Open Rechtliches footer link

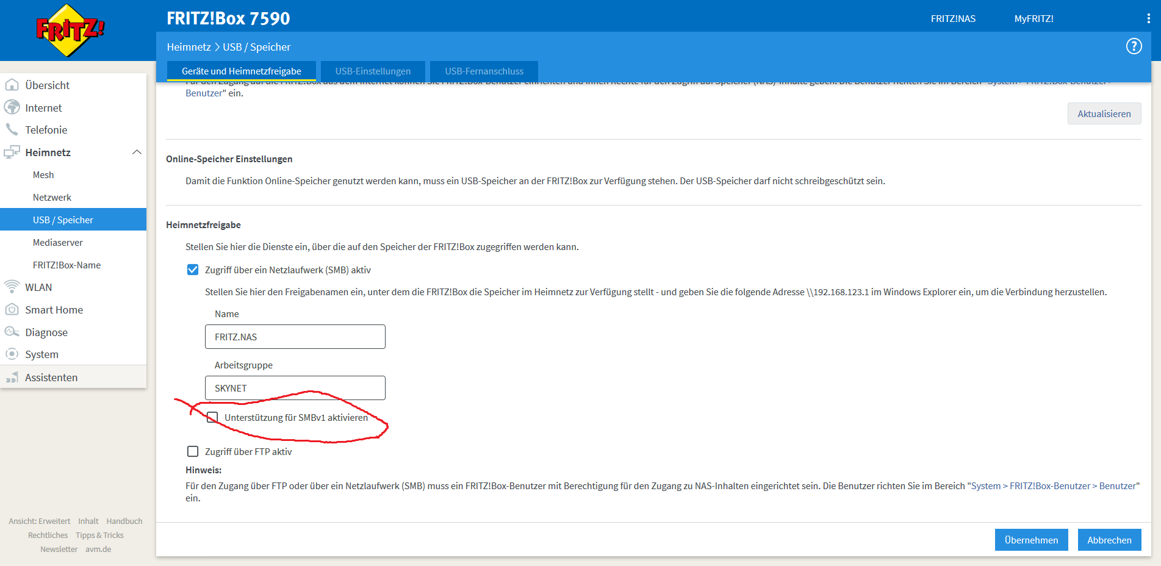click(x=48, y=535)
